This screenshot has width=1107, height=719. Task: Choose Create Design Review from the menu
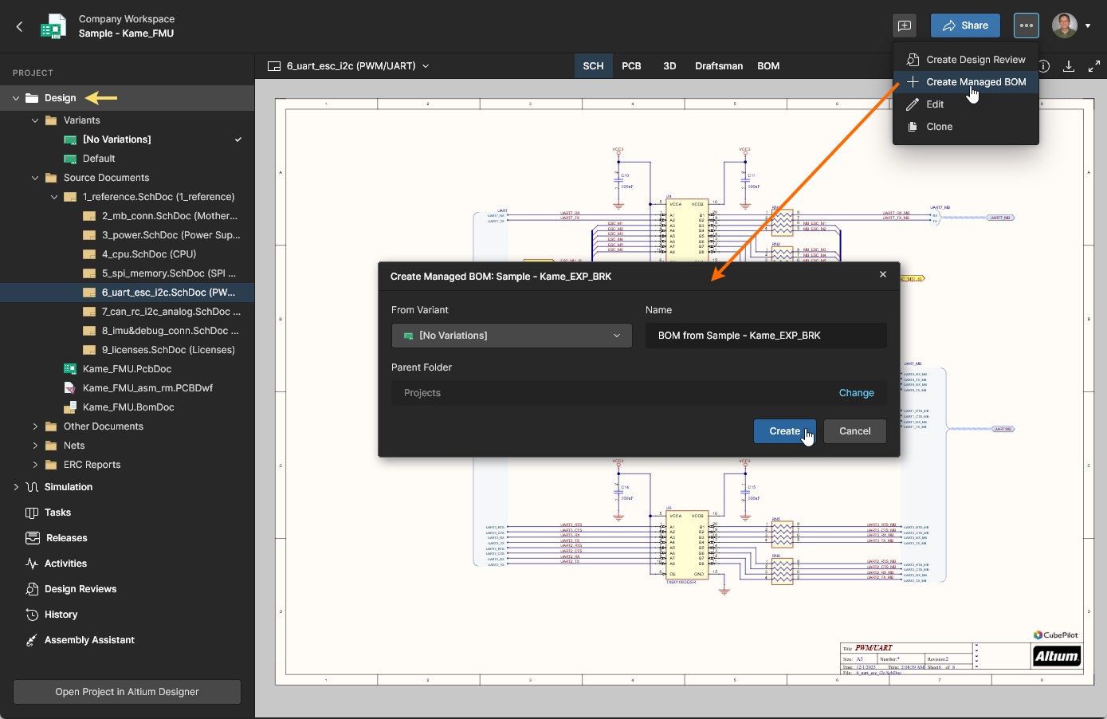click(x=975, y=60)
